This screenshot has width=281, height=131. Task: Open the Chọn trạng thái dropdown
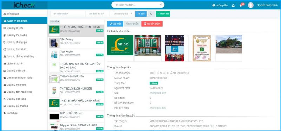(x=122, y=14)
